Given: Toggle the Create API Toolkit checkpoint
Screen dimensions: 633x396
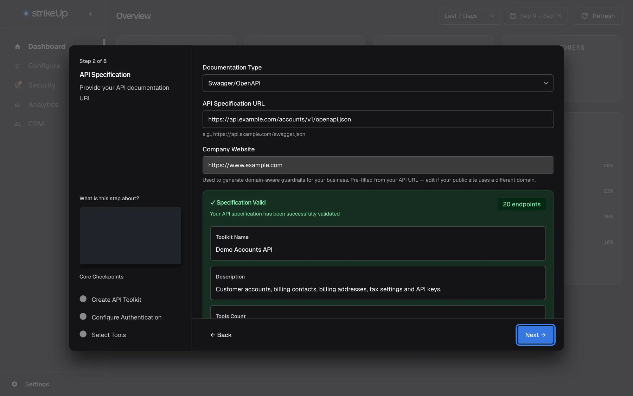Looking at the screenshot, I should pos(83,299).
